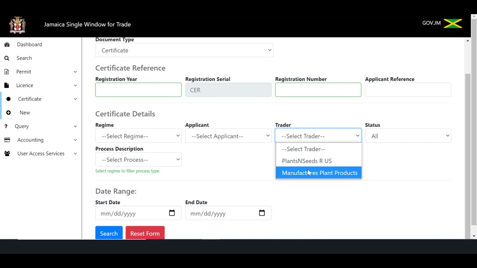The image size is (477, 268).
Task: Go to Dashboard in sidebar
Action: [29, 44]
